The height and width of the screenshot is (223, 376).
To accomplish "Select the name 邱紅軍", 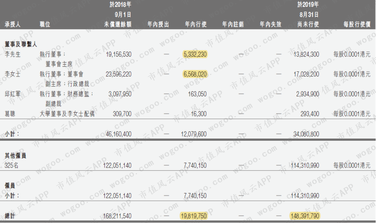I will point(12,94).
